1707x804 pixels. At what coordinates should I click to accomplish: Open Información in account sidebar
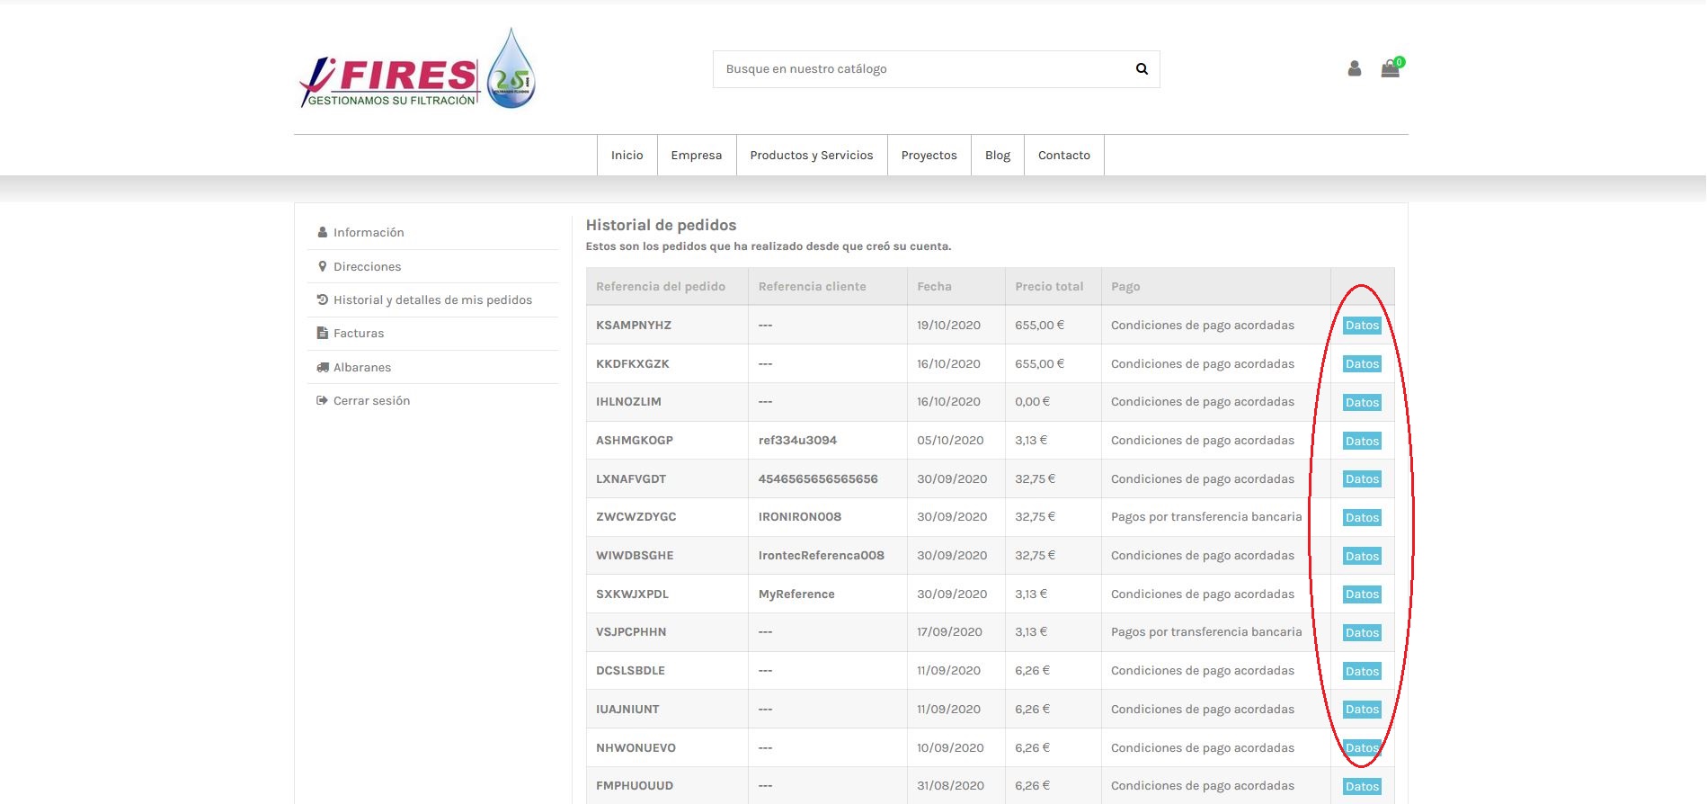pyautogui.click(x=369, y=232)
